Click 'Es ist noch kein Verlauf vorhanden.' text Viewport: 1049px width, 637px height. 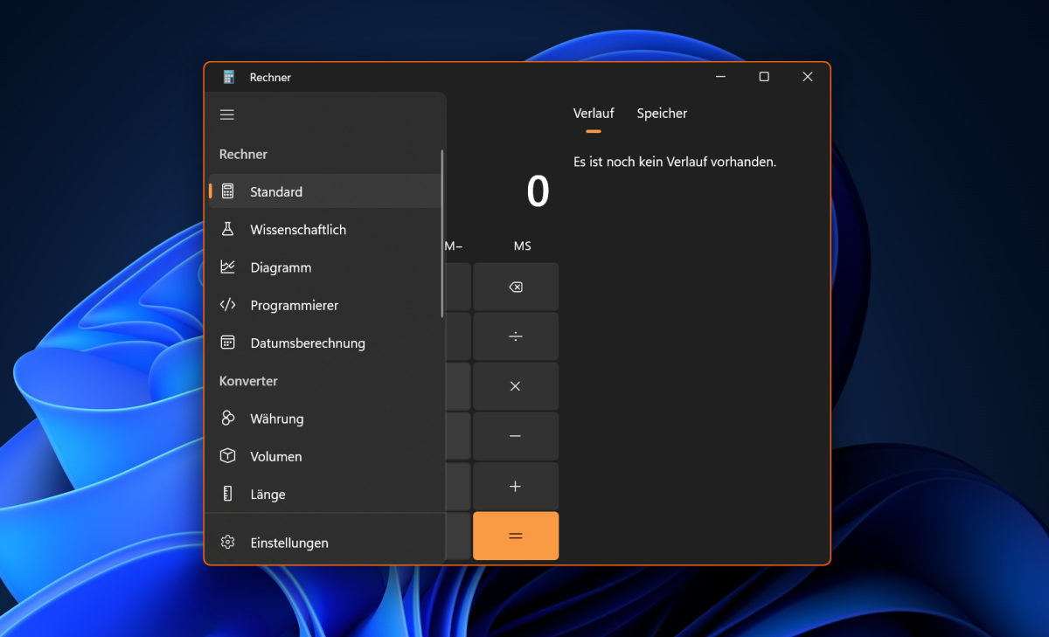[x=675, y=162]
